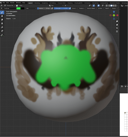Click the TexDraw brush name field
This screenshot has height=137, width=128.
tap(10, 8)
